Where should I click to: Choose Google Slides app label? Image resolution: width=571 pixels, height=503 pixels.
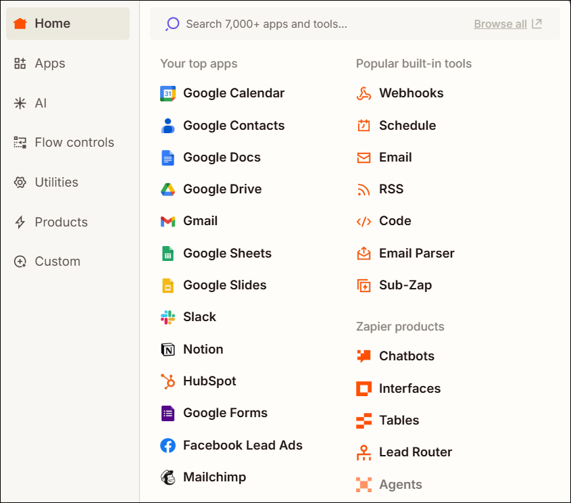coord(225,285)
